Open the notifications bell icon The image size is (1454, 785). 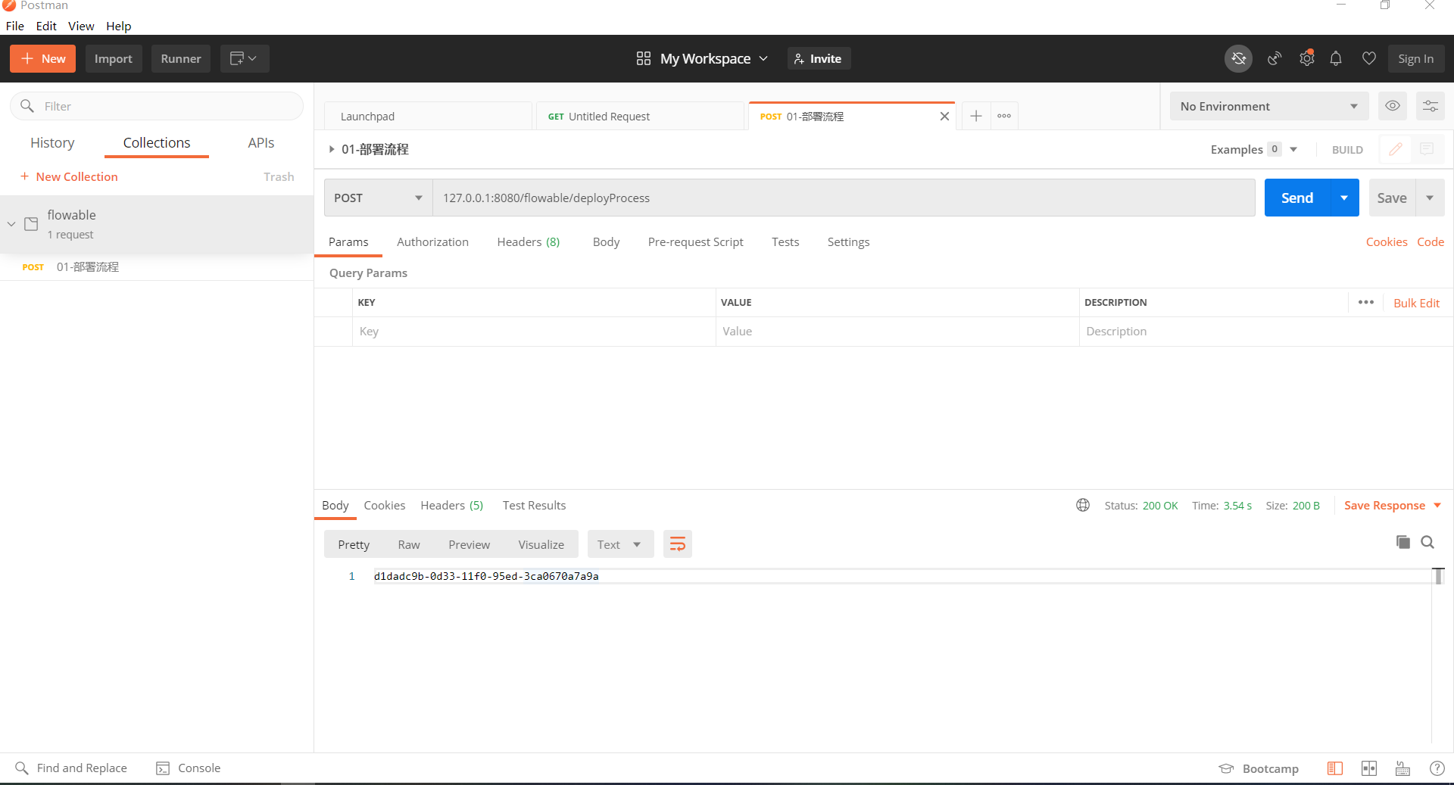(x=1336, y=58)
